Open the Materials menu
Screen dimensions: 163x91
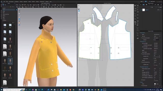pos(25,2)
